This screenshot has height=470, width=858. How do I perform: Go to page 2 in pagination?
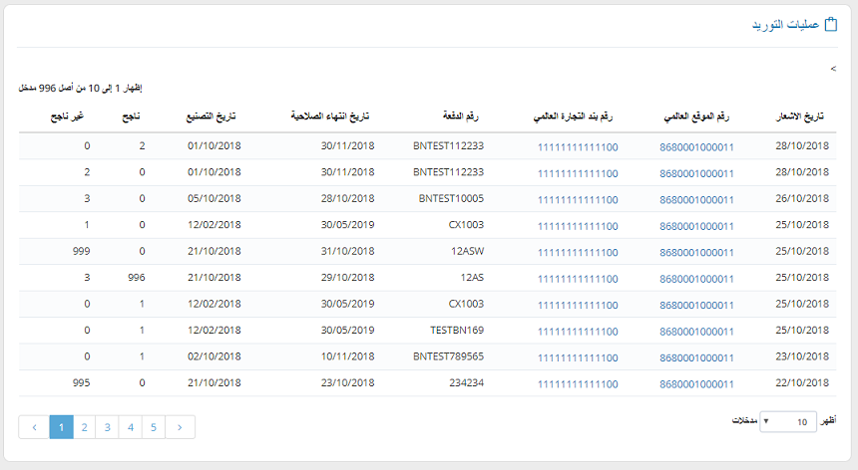pos(85,427)
